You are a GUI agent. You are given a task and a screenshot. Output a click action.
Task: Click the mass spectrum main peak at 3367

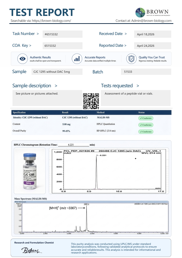pos(86,218)
